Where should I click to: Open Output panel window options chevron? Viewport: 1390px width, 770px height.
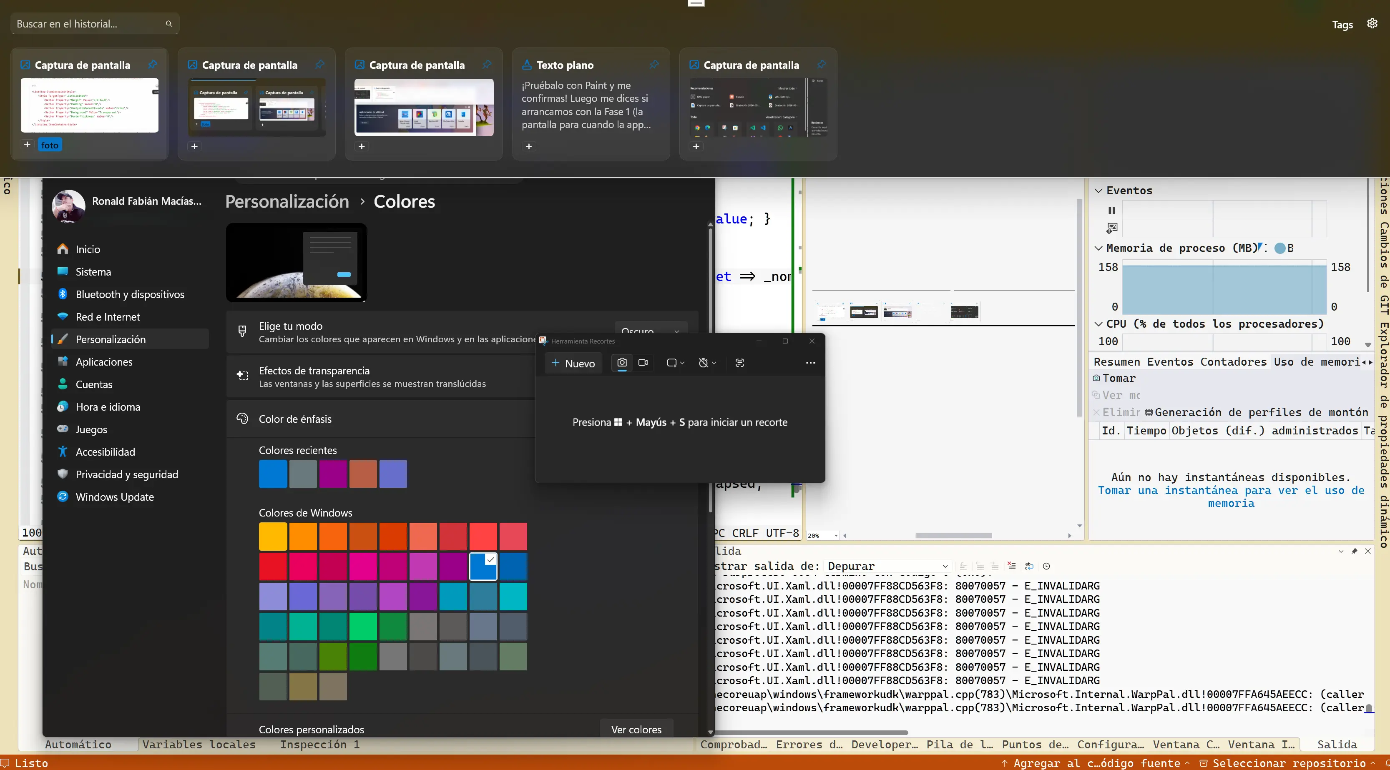(x=1340, y=551)
